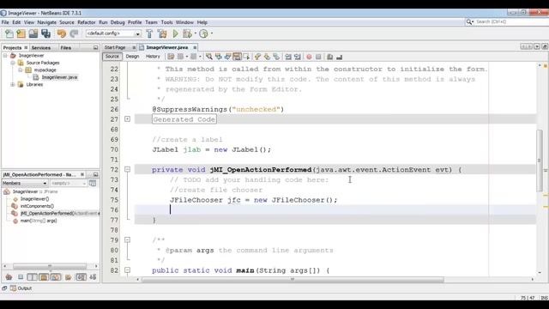Toggle fully qualified names in Navigator
549x309 pixels.
tap(69, 277)
